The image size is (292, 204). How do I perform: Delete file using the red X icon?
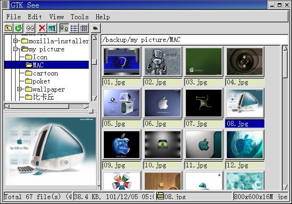point(42,28)
